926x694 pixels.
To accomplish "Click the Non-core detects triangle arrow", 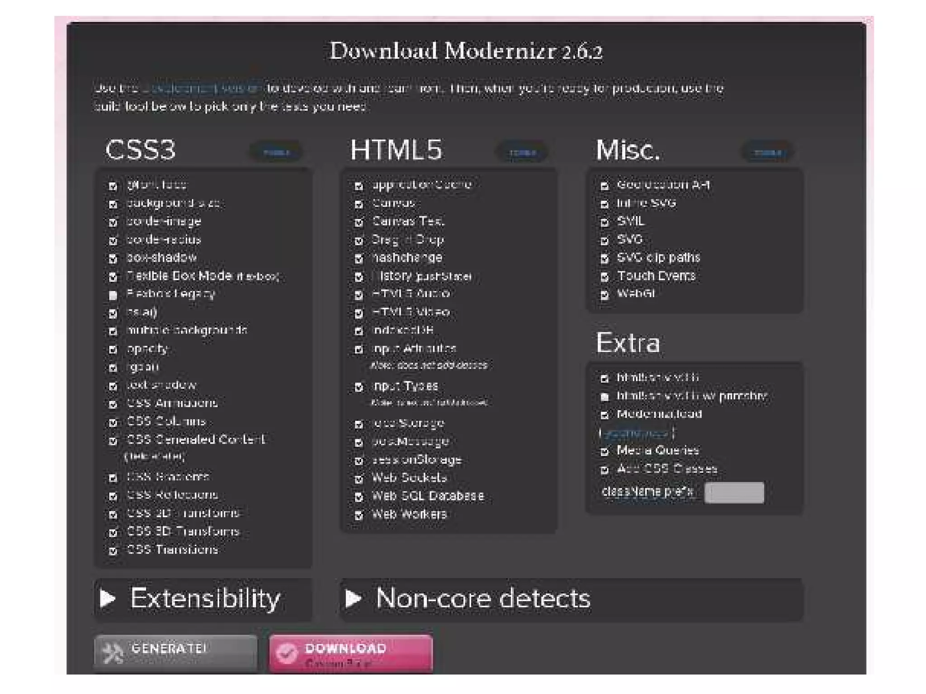I will tap(353, 598).
